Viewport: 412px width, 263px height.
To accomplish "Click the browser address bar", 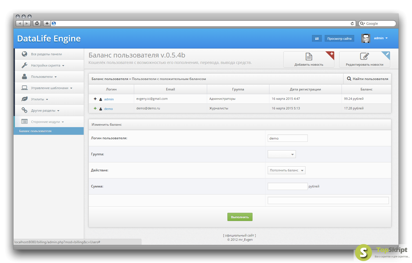I will point(203,23).
